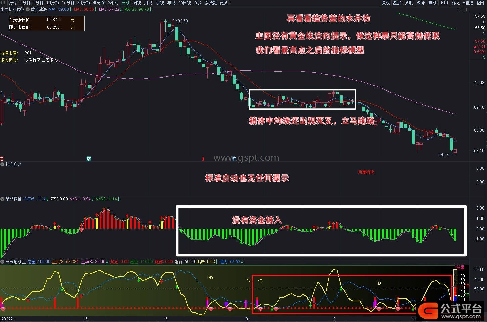Image resolution: width=487 pixels, height=322 pixels.
Task: Select the 5分钟 period
Action: 38,3
